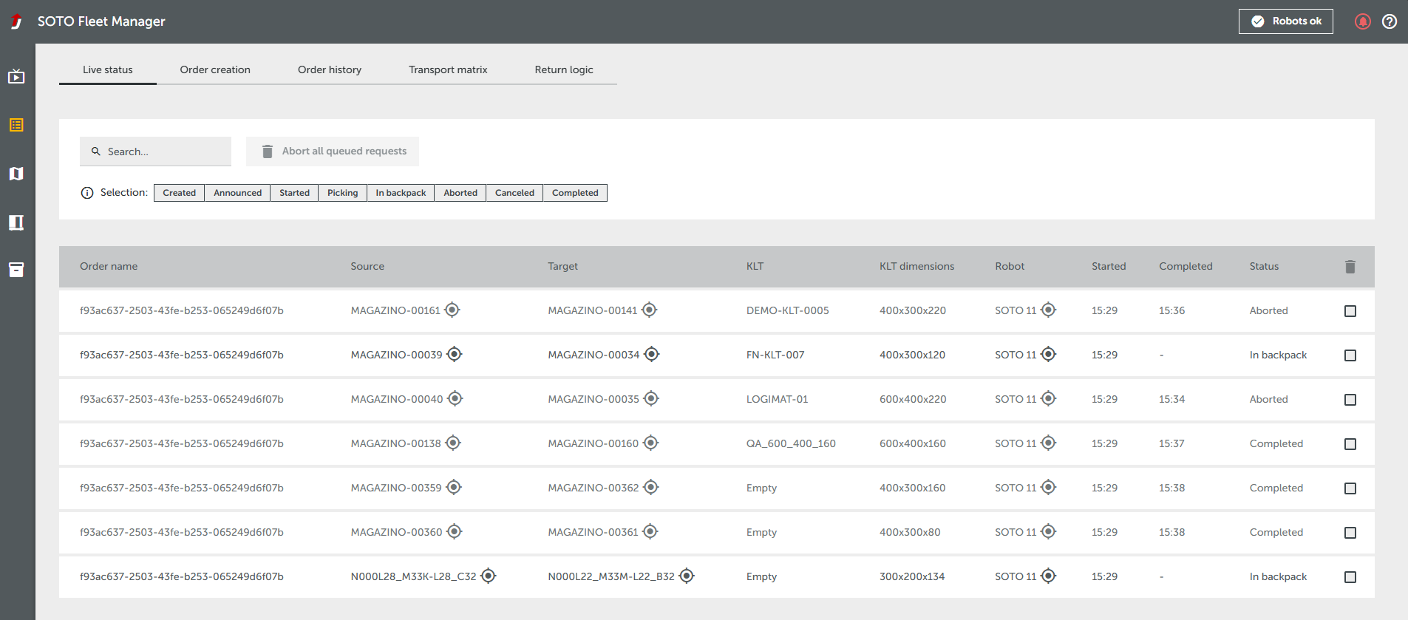
Task: Click the trash icon in table header
Action: click(1350, 267)
